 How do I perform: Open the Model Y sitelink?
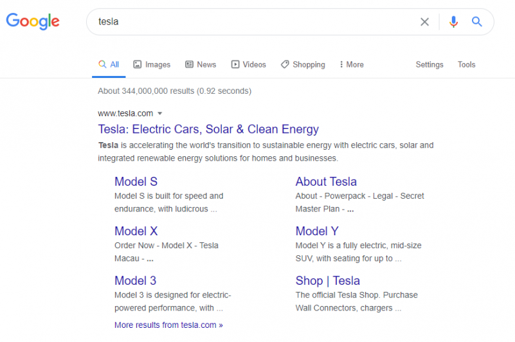point(317,231)
